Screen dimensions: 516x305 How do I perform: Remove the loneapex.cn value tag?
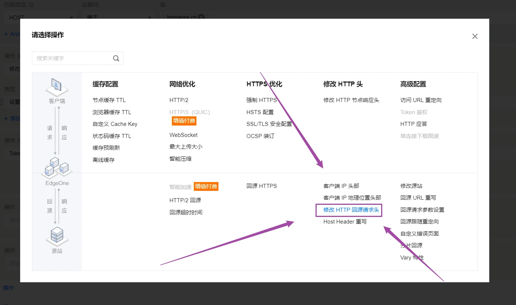(x=201, y=17)
